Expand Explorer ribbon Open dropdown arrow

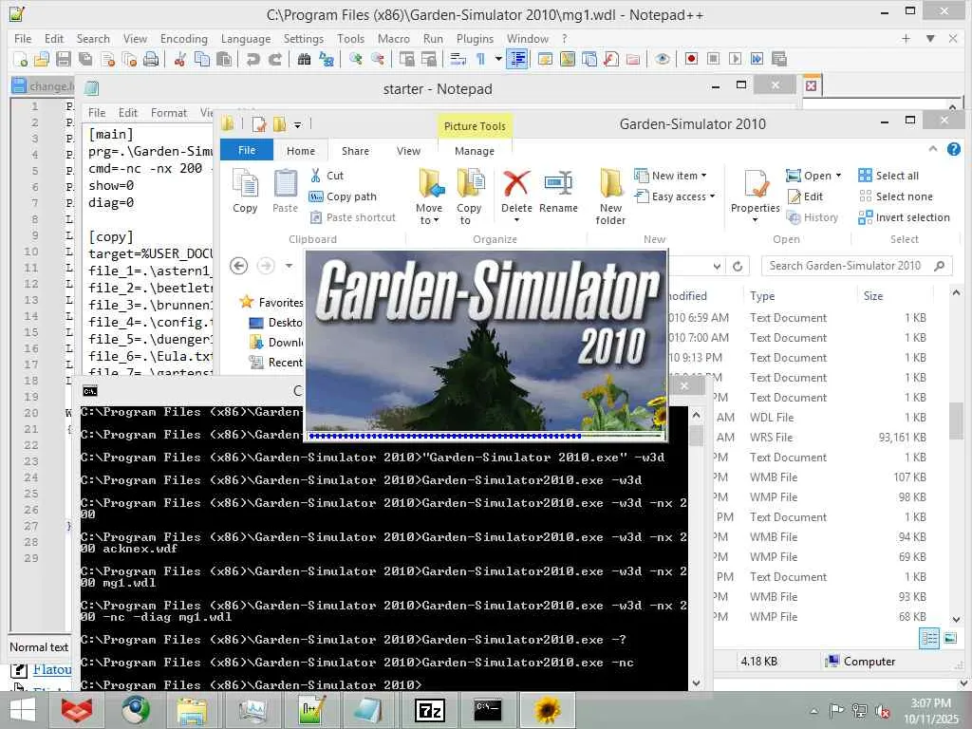click(839, 176)
